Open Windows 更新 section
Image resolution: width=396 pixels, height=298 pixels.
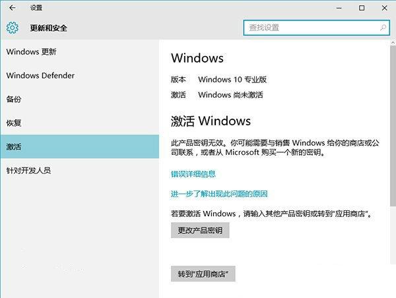tap(80, 51)
